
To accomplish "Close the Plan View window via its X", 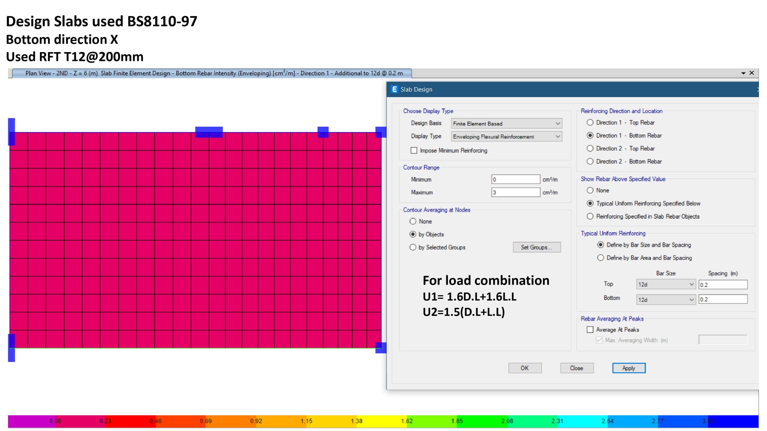I will (x=752, y=73).
